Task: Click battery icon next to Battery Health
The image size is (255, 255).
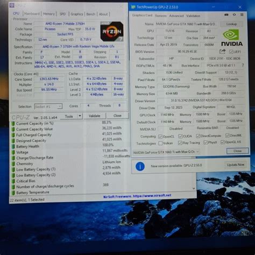Action: pyautogui.click(x=13, y=146)
